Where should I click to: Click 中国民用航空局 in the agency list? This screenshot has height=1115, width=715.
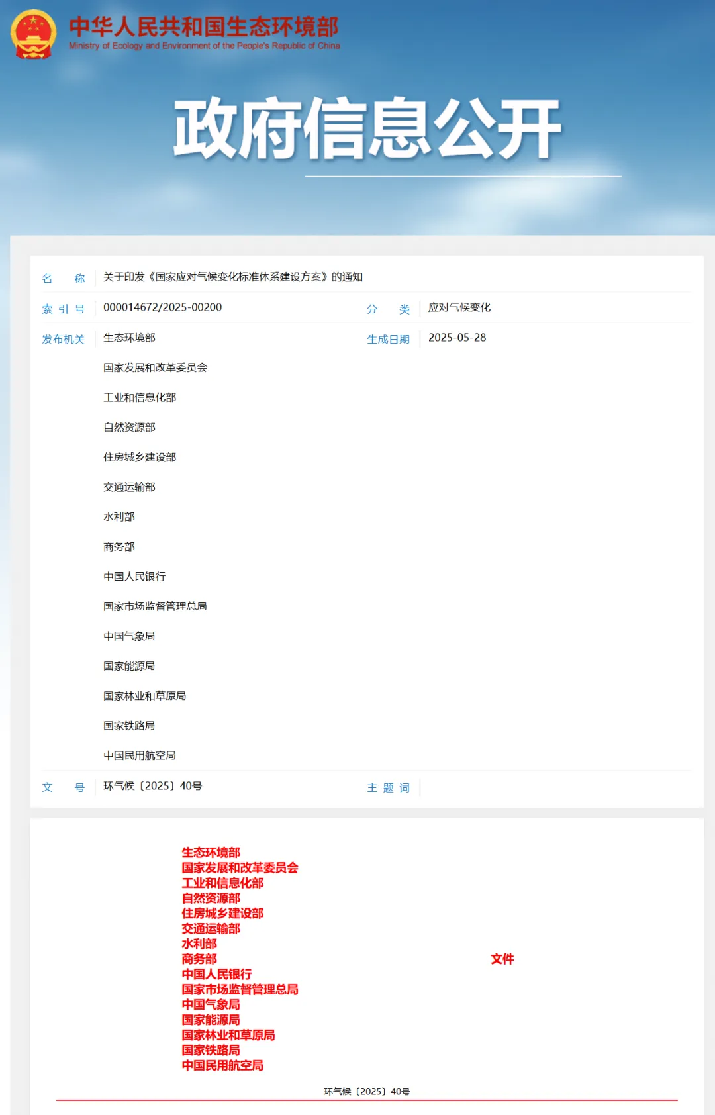coord(140,755)
